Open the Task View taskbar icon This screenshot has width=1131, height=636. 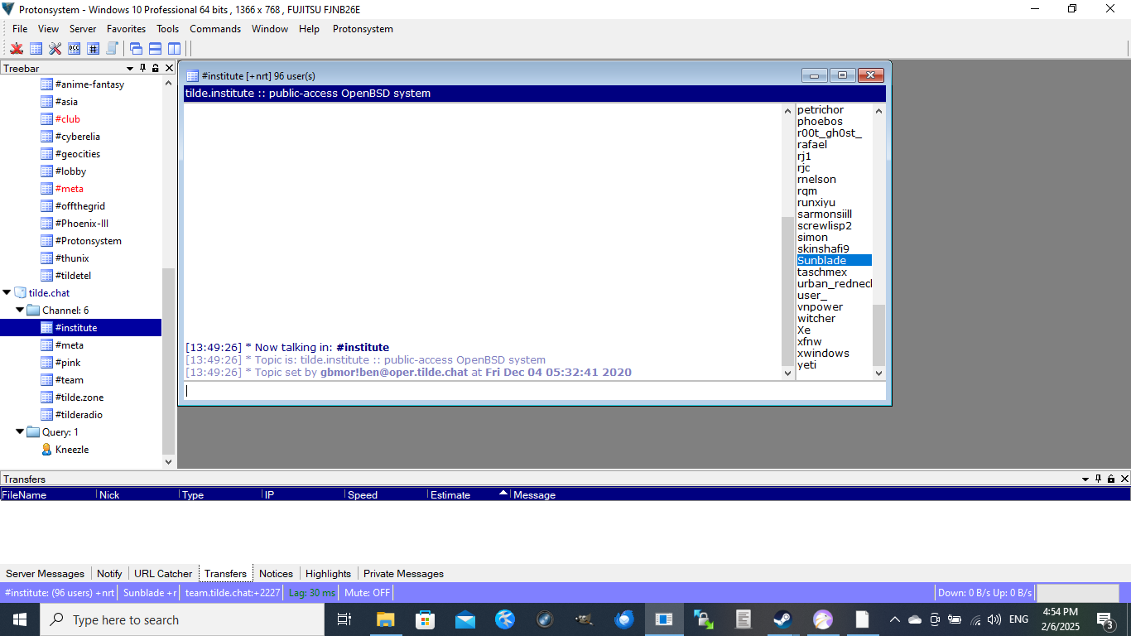[x=345, y=619]
